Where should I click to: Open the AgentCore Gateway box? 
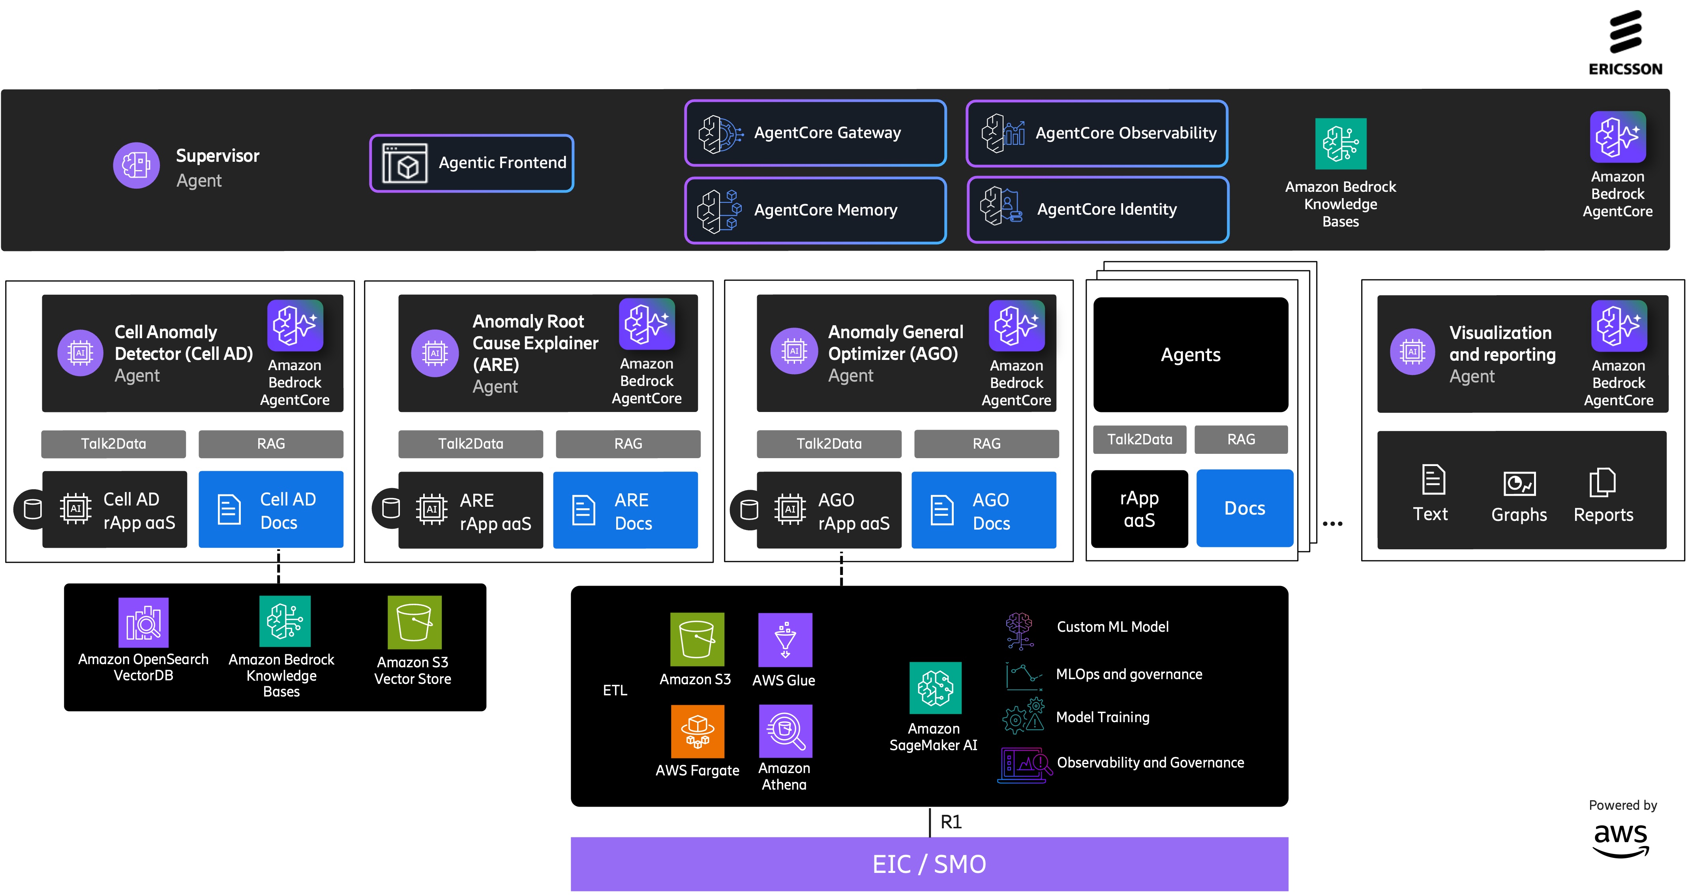coord(815,133)
